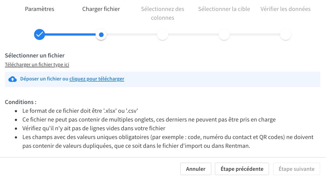Click the Conditions heading
This screenshot has width=326, height=179.
point(21,102)
